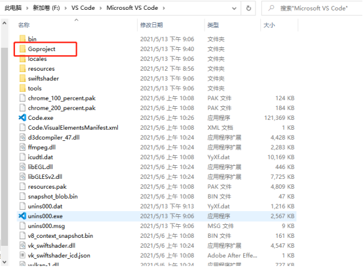Click the unins000.exe VS Code icon
Image resolution: width=363 pixels, height=272 pixels.
click(x=22, y=216)
